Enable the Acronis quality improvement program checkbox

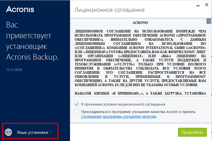click(76, 111)
